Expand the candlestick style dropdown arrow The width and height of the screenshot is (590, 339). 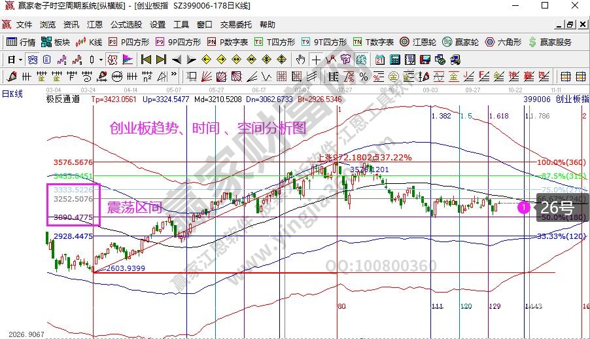(101, 60)
